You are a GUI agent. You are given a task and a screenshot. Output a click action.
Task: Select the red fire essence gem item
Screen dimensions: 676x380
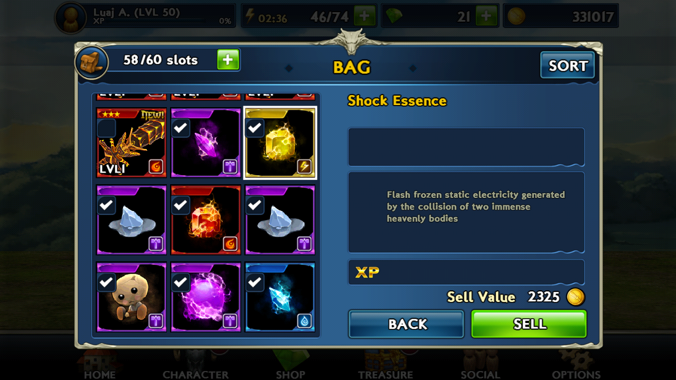pyautogui.click(x=206, y=220)
